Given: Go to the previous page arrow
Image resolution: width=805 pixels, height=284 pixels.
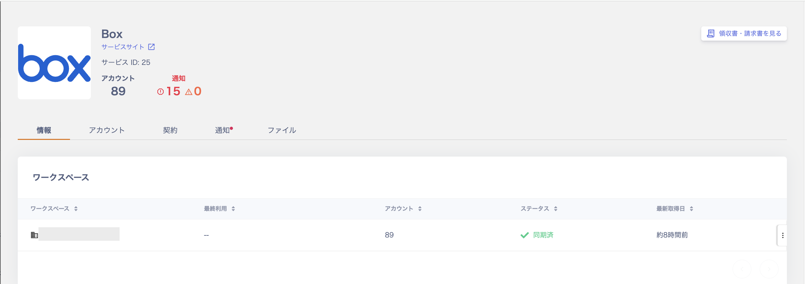Looking at the screenshot, I should pyautogui.click(x=742, y=269).
